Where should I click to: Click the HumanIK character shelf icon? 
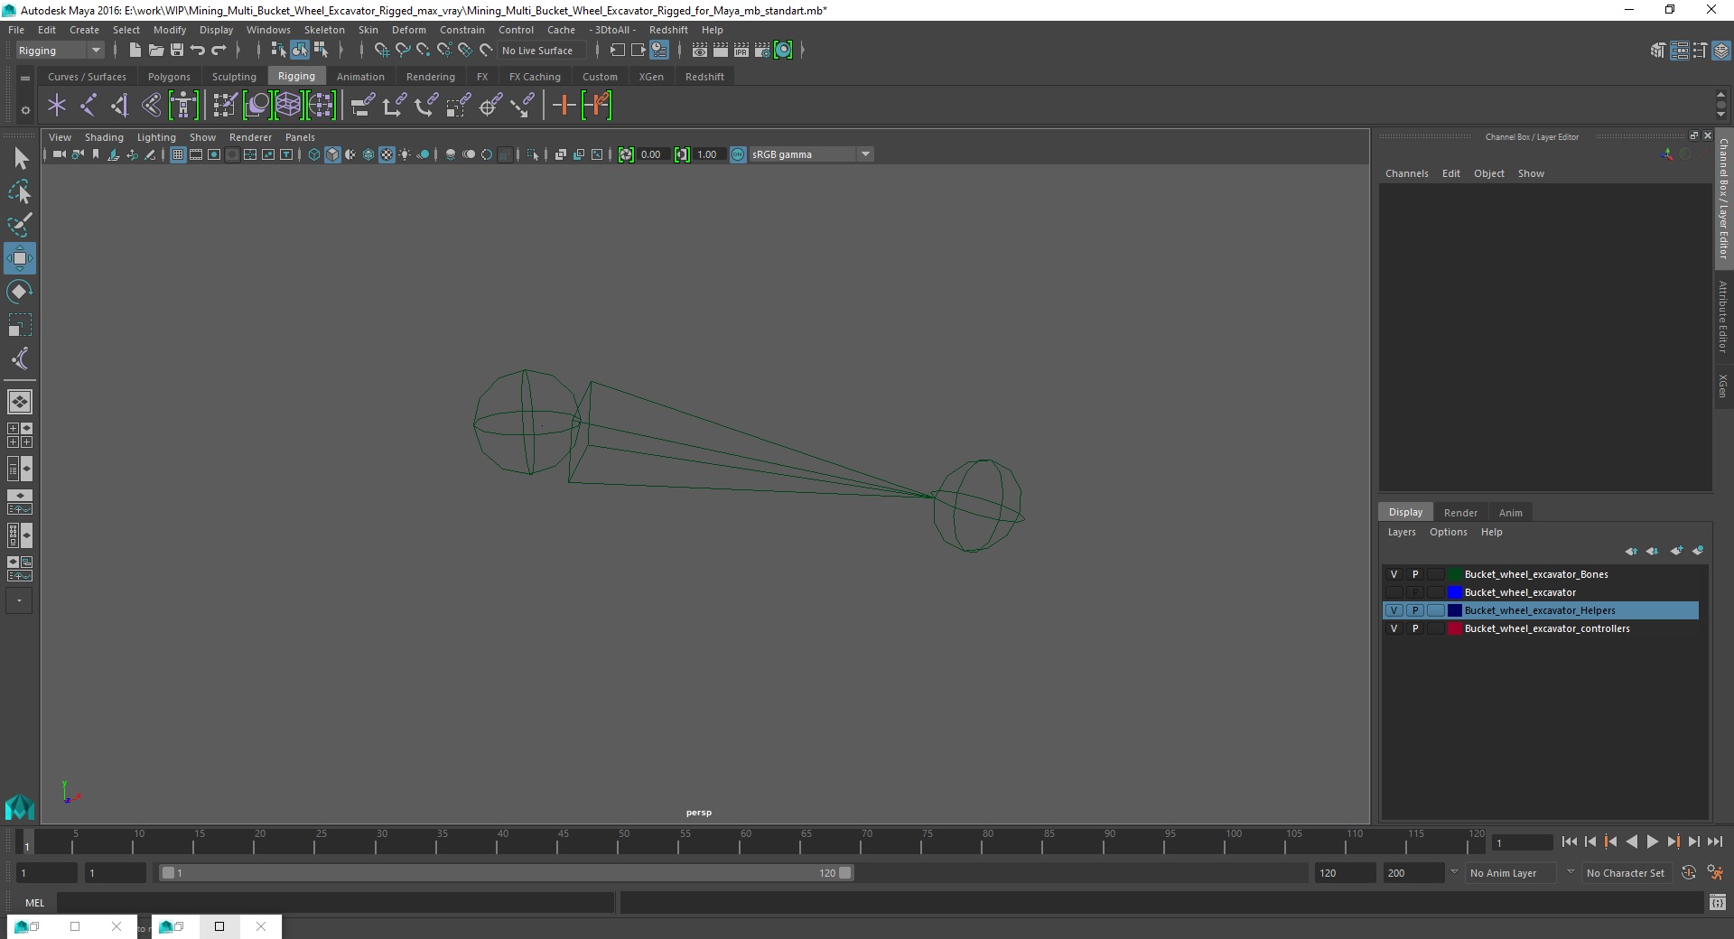[183, 106]
